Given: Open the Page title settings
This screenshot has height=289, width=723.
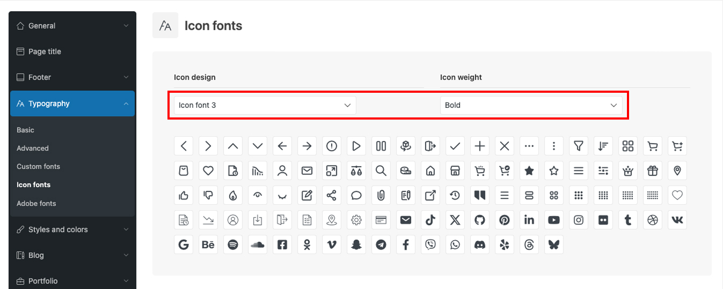Looking at the screenshot, I should [45, 51].
